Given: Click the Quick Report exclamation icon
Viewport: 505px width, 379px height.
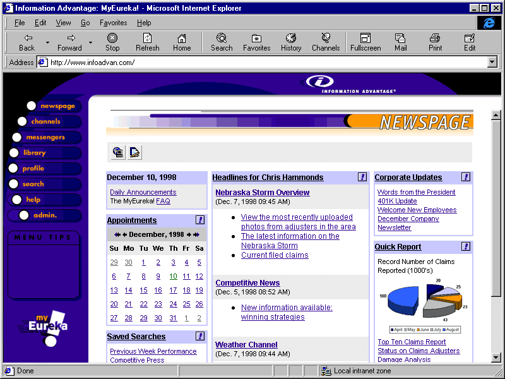Looking at the screenshot, I should [x=466, y=247].
